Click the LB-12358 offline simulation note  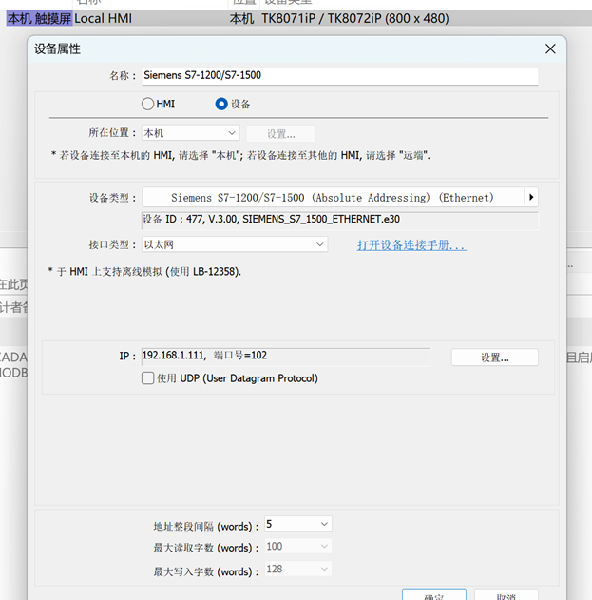(x=144, y=272)
